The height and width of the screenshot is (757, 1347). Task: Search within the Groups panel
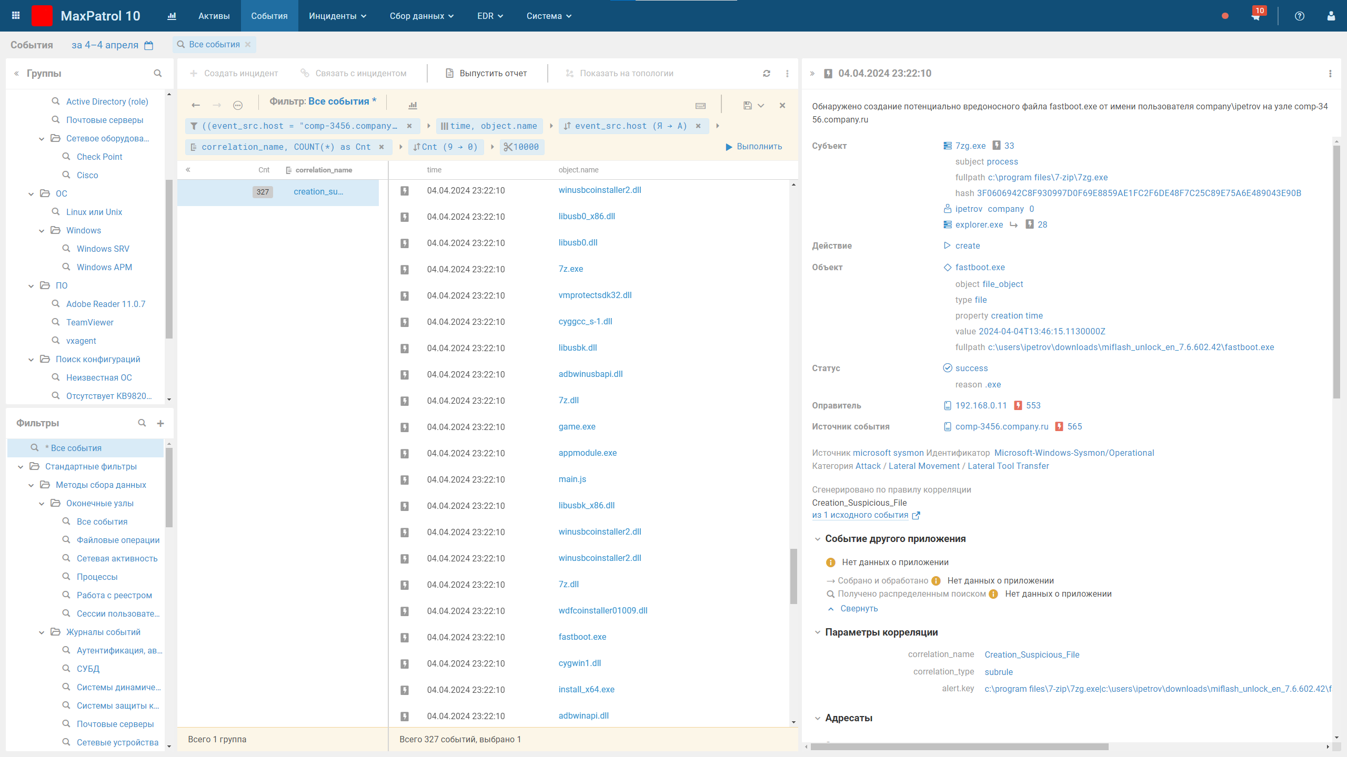point(158,74)
